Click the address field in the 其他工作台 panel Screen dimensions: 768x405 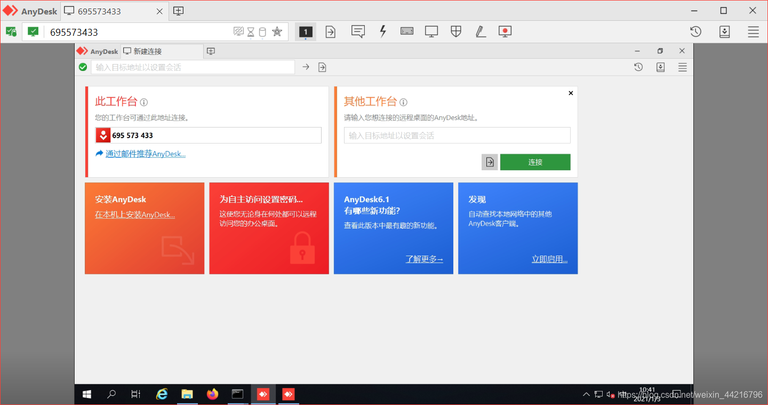[x=457, y=136]
